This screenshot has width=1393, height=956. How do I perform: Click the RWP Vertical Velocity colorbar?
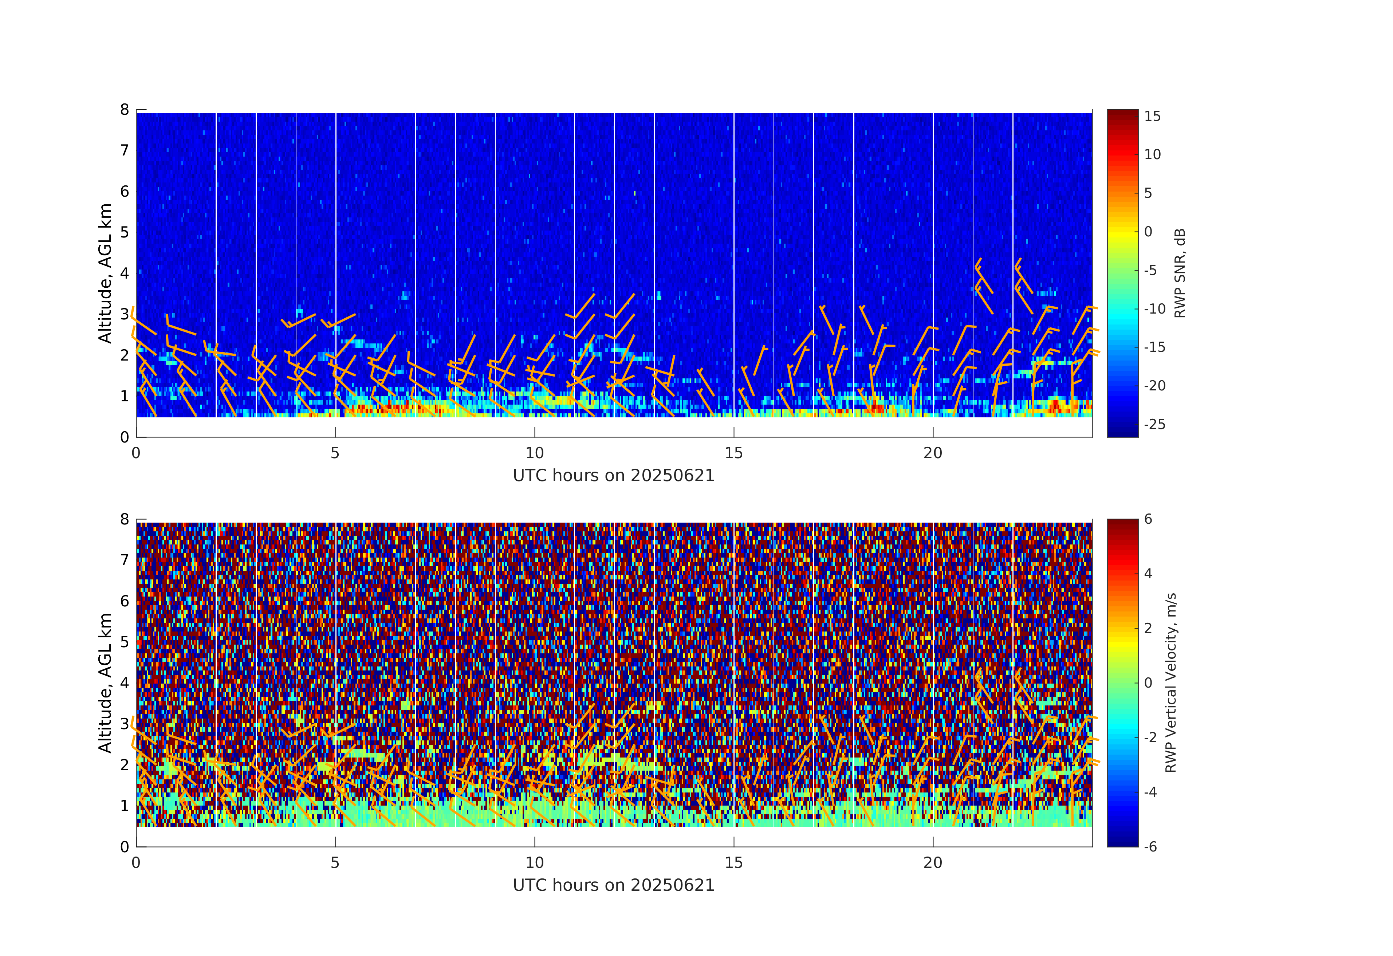[1122, 682]
